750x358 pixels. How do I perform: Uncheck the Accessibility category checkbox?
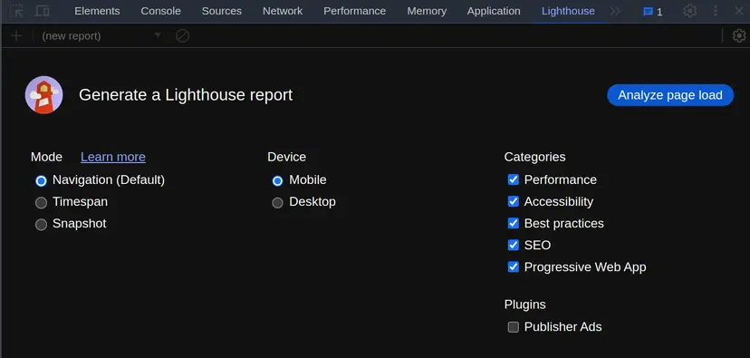click(x=514, y=201)
